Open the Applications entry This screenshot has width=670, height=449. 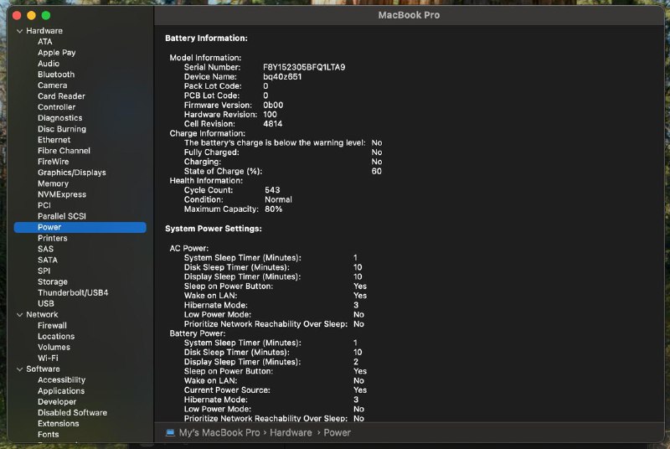pos(61,391)
